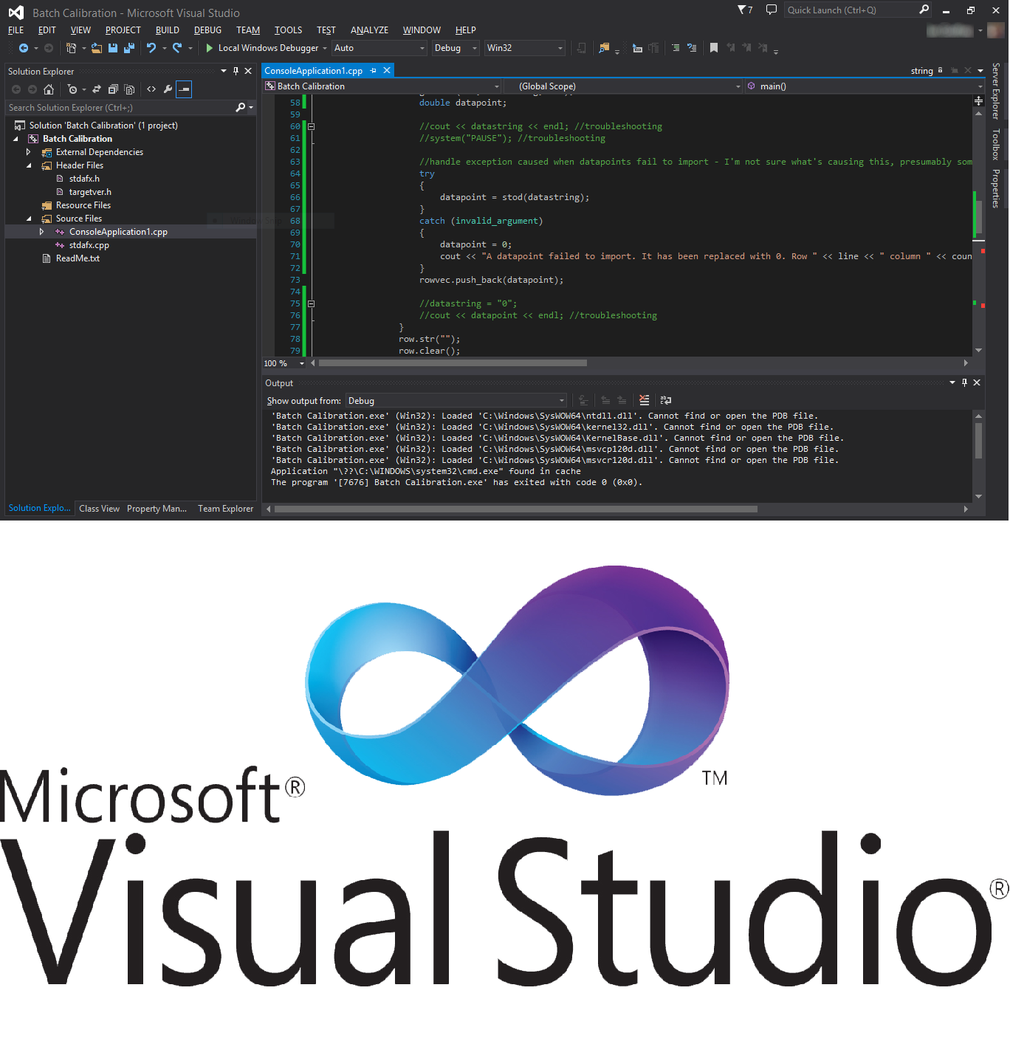
Task: Click Sync with Active Document icon
Action: point(97,89)
